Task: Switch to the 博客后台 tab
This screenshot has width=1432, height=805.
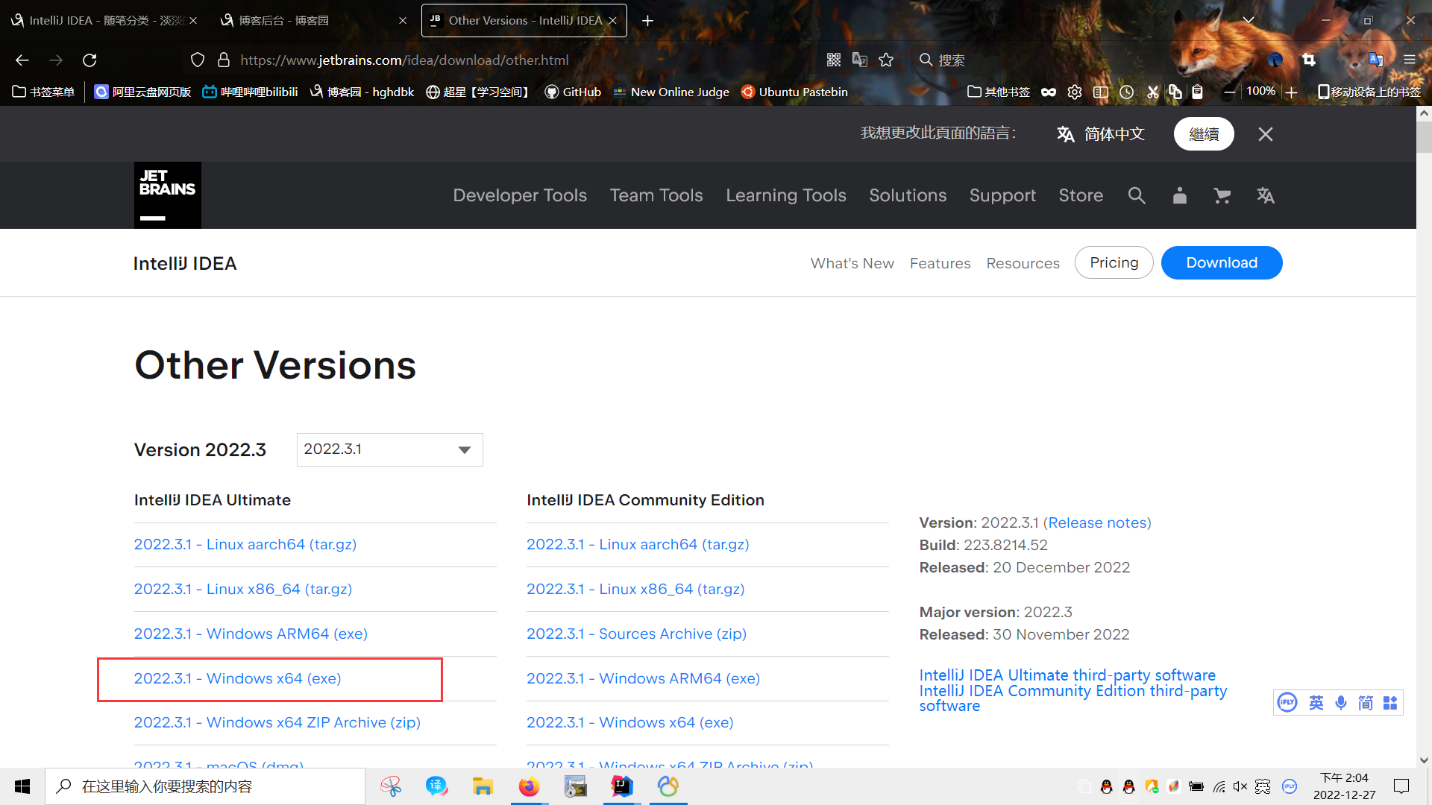Action: click(283, 20)
